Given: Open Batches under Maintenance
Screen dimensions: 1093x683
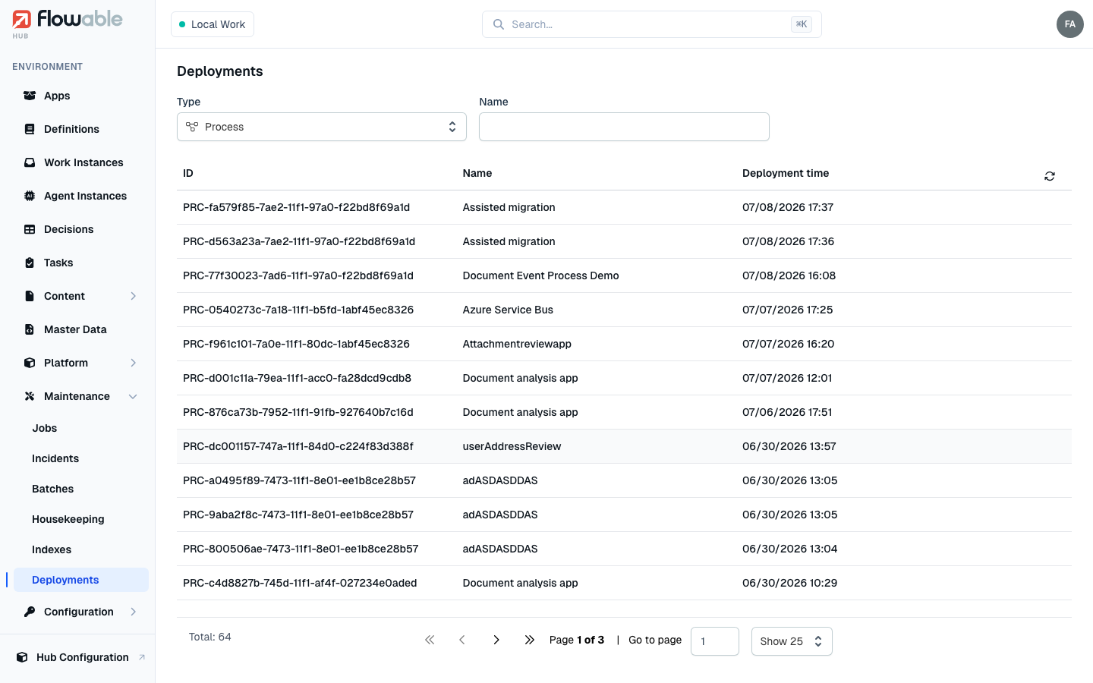Looking at the screenshot, I should [53, 489].
